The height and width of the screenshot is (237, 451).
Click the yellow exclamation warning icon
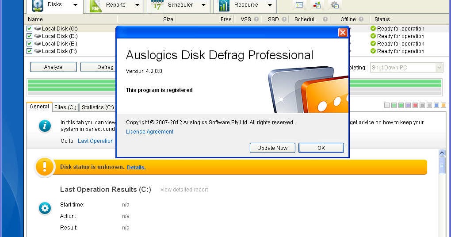[44, 167]
